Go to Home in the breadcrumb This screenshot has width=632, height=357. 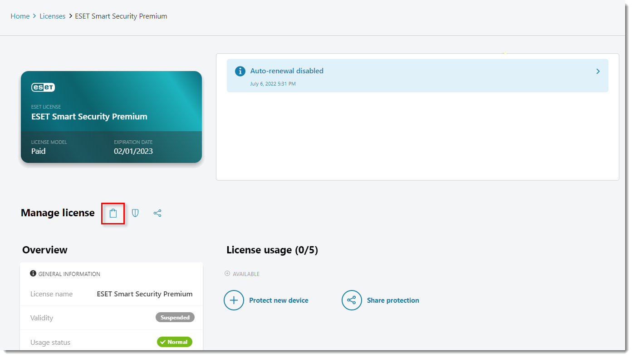20,16
